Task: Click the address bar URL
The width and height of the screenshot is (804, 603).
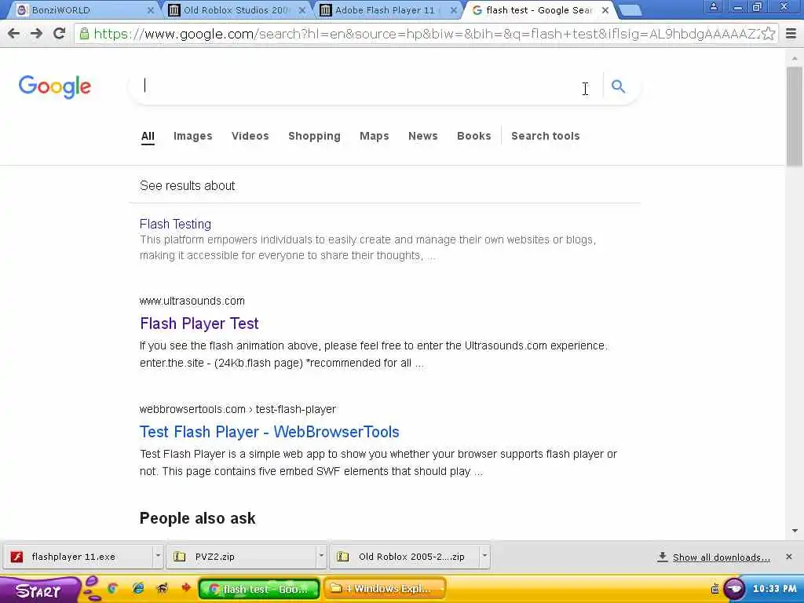Action: [x=426, y=34]
